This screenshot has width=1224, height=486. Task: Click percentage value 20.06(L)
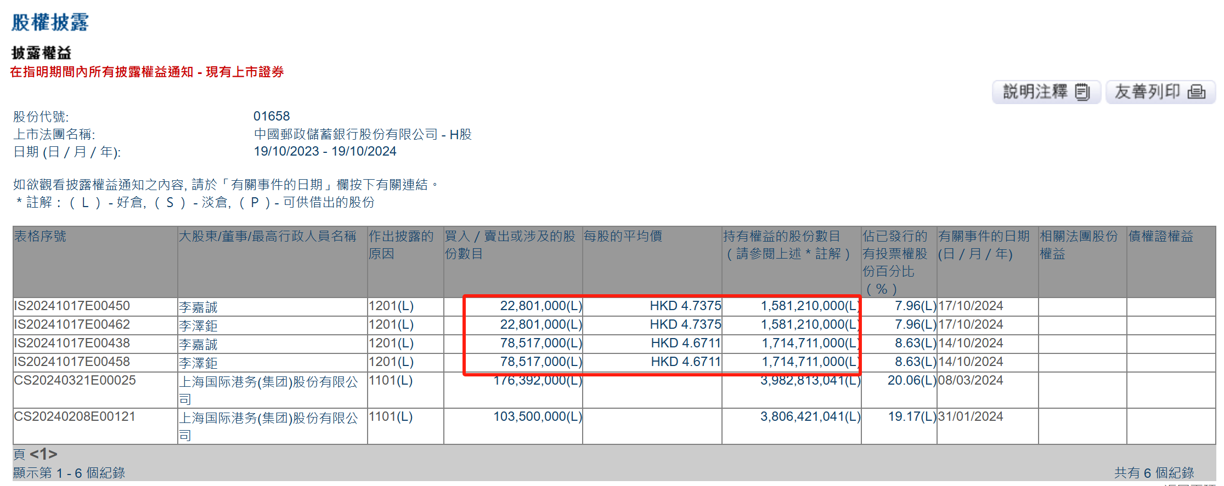click(912, 380)
